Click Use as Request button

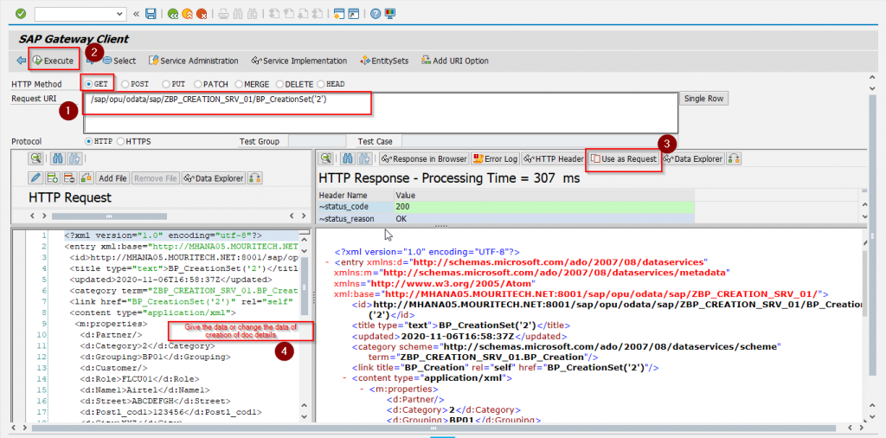point(625,158)
